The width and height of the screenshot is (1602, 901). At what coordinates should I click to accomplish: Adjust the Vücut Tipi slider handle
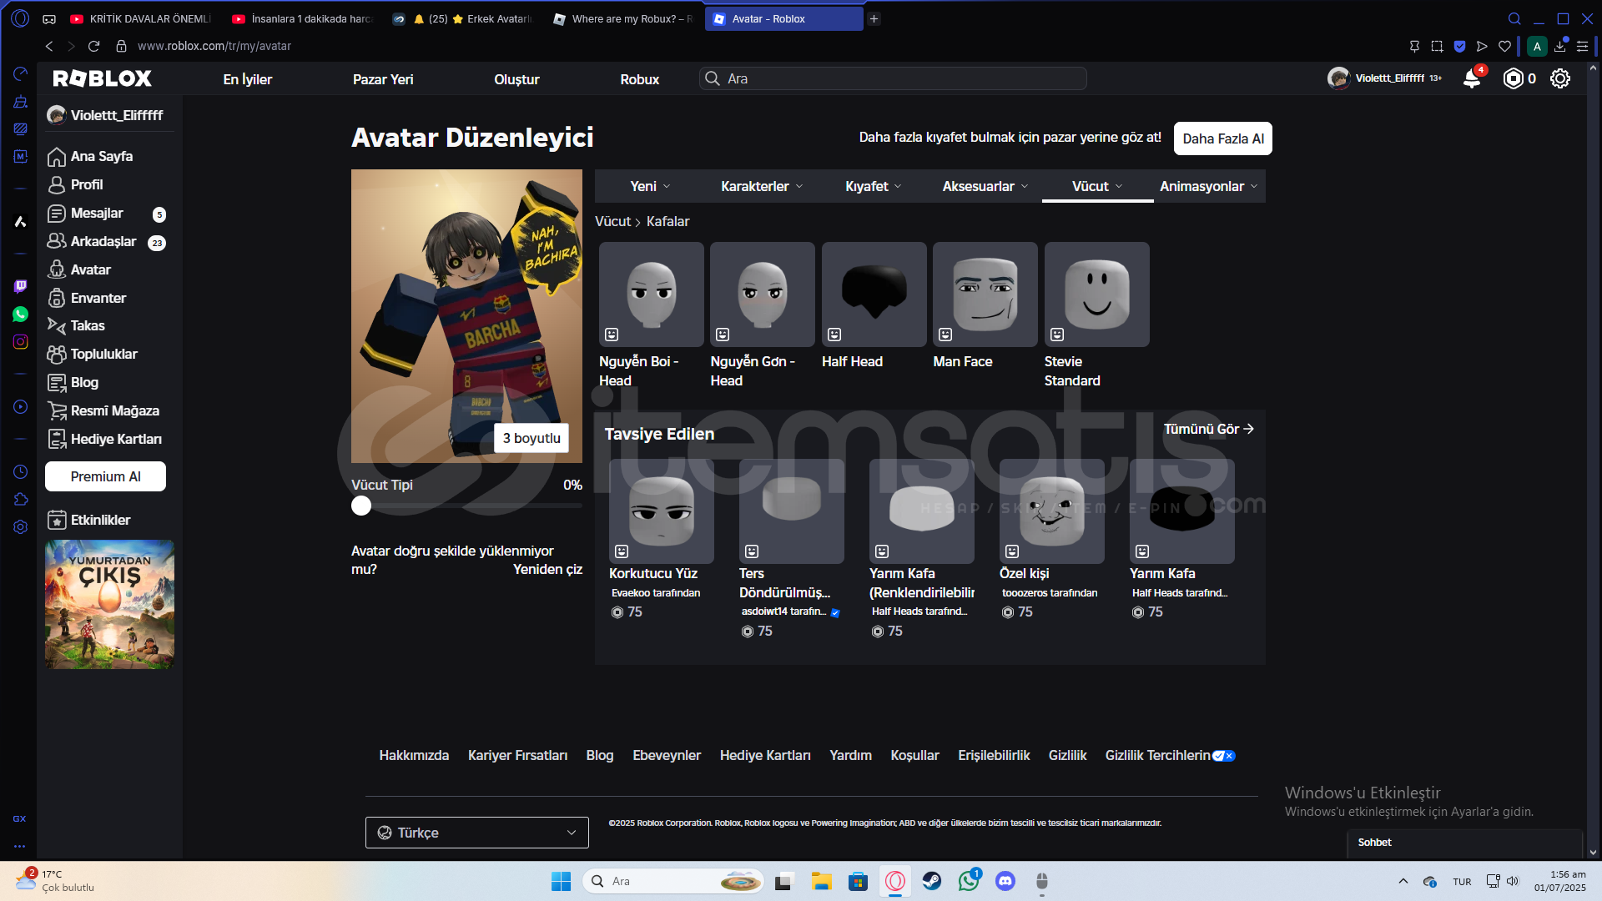pos(361,506)
